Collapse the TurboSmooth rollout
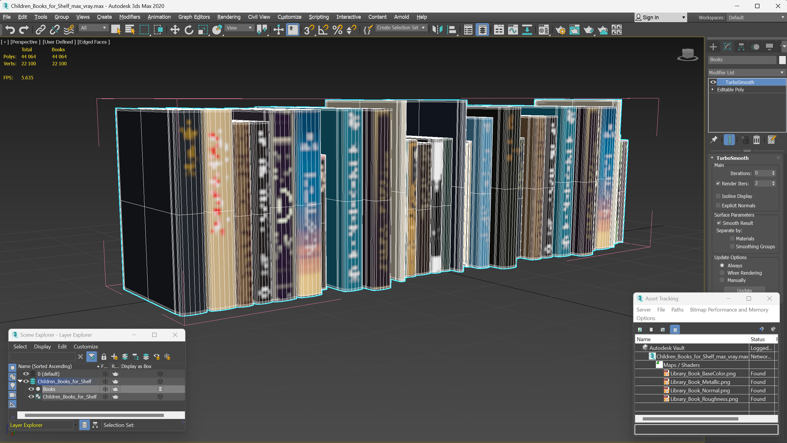Image resolution: width=787 pixels, height=443 pixels. pyautogui.click(x=712, y=158)
